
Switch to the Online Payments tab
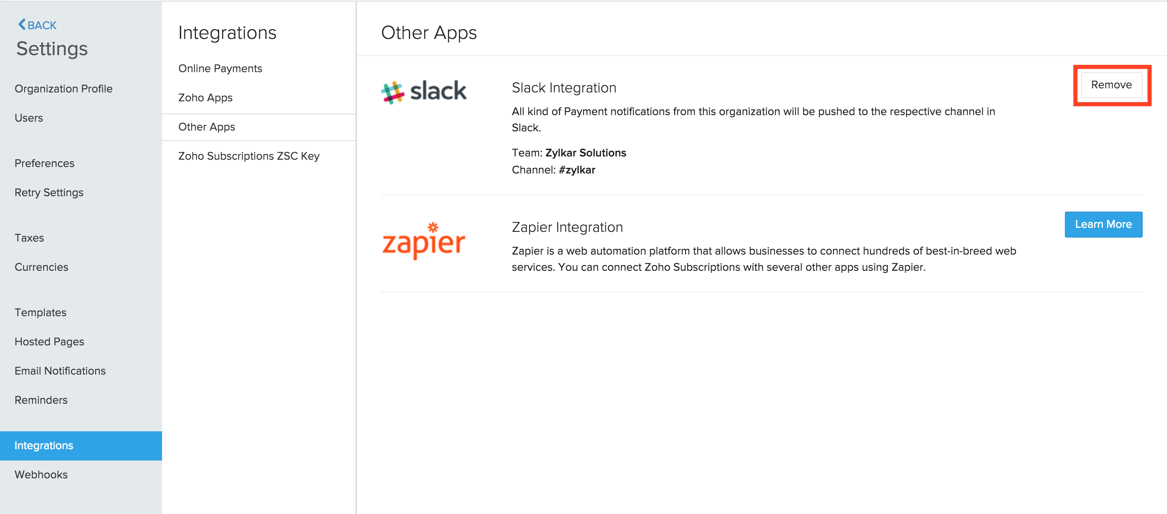click(x=220, y=68)
